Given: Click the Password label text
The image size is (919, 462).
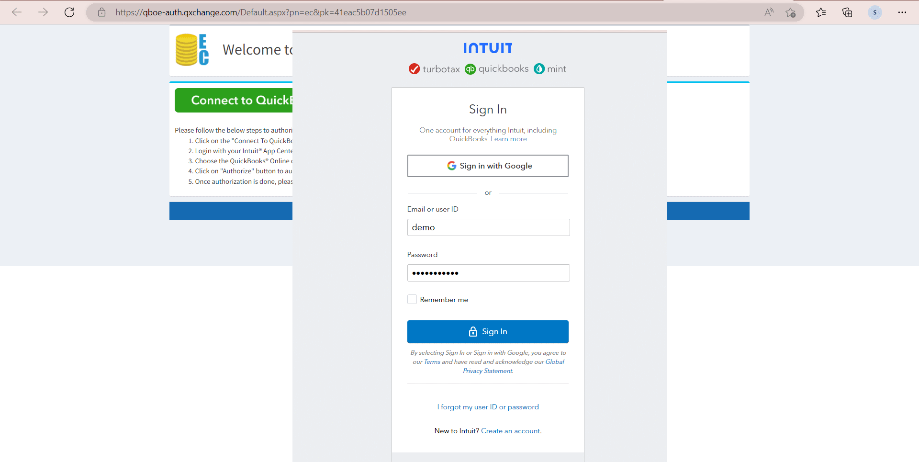Looking at the screenshot, I should pyautogui.click(x=422, y=255).
